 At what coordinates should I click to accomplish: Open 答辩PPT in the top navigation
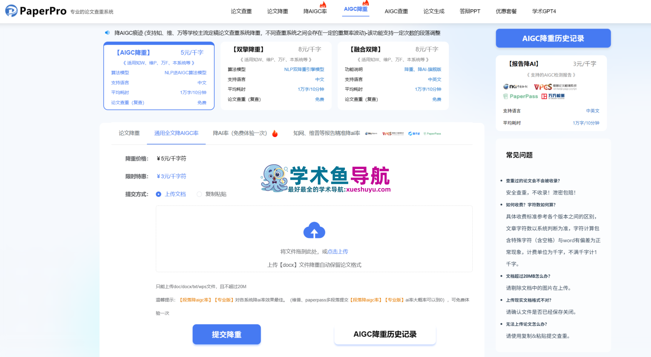click(470, 11)
